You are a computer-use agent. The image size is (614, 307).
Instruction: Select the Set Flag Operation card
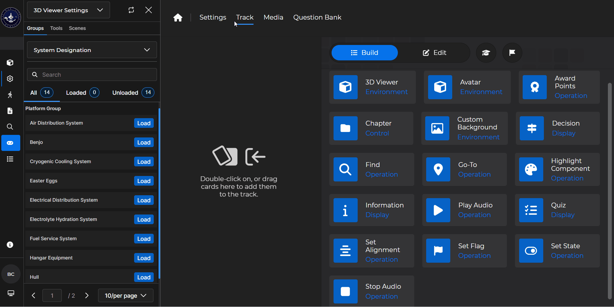(464, 251)
